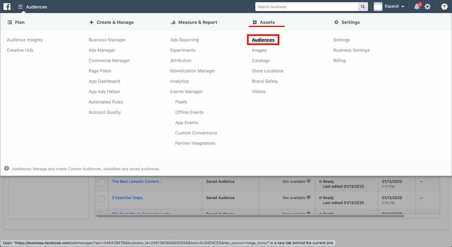The width and height of the screenshot is (452, 247).
Task: Open the settings gear icon in top bar
Action: pyautogui.click(x=427, y=7)
